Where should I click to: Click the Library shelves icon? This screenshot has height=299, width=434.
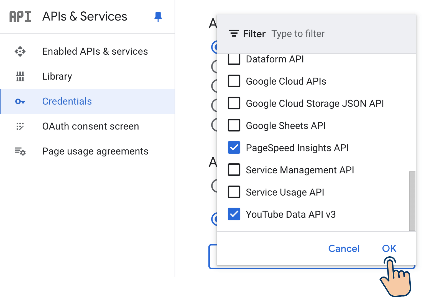pyautogui.click(x=20, y=76)
